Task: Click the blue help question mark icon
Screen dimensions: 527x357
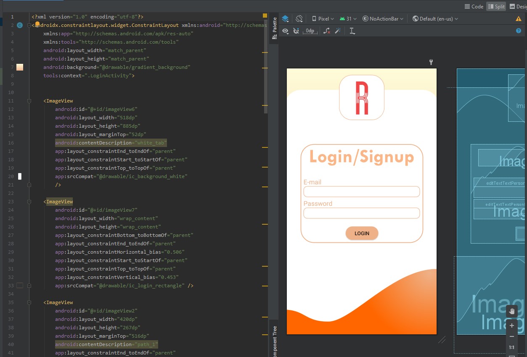Action: tap(519, 31)
